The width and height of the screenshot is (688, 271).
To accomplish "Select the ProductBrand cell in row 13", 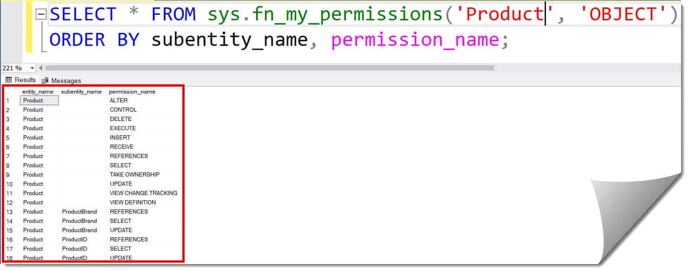I will tap(79, 212).
